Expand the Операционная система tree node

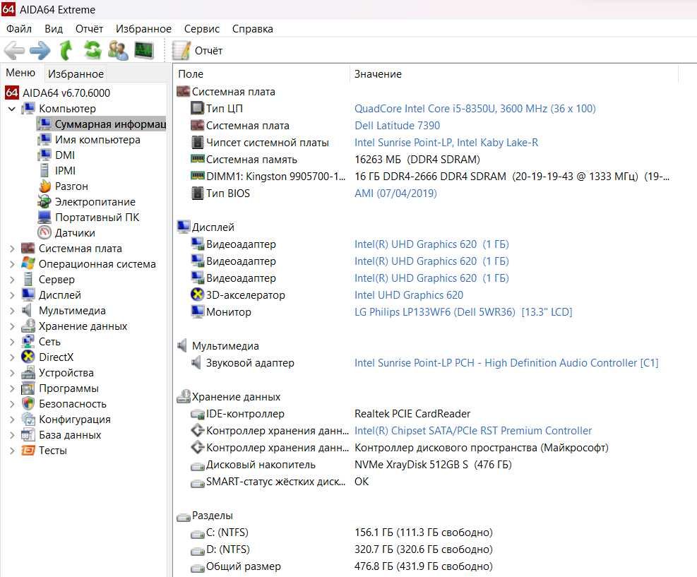12,264
